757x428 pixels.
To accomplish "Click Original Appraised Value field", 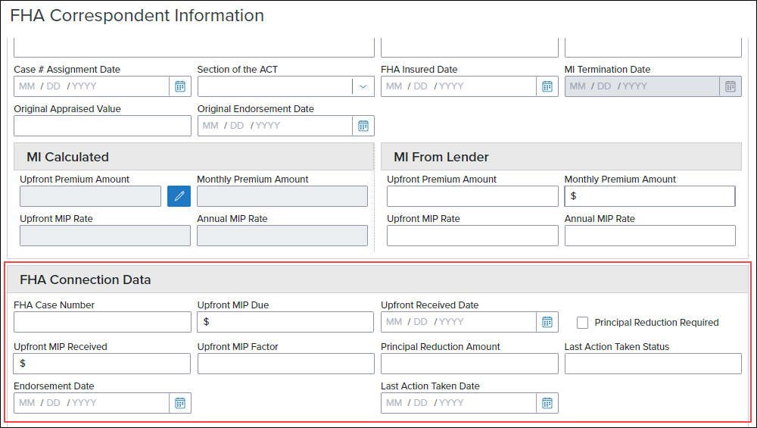I will (102, 126).
